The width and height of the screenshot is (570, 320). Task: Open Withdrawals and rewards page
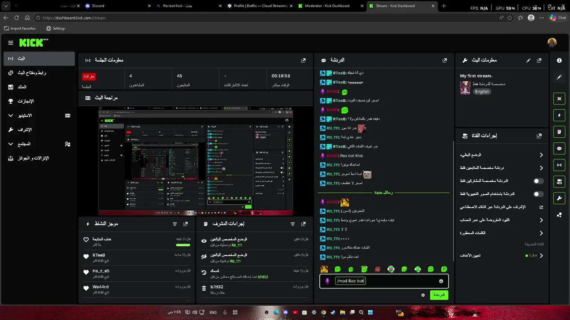tap(39, 158)
